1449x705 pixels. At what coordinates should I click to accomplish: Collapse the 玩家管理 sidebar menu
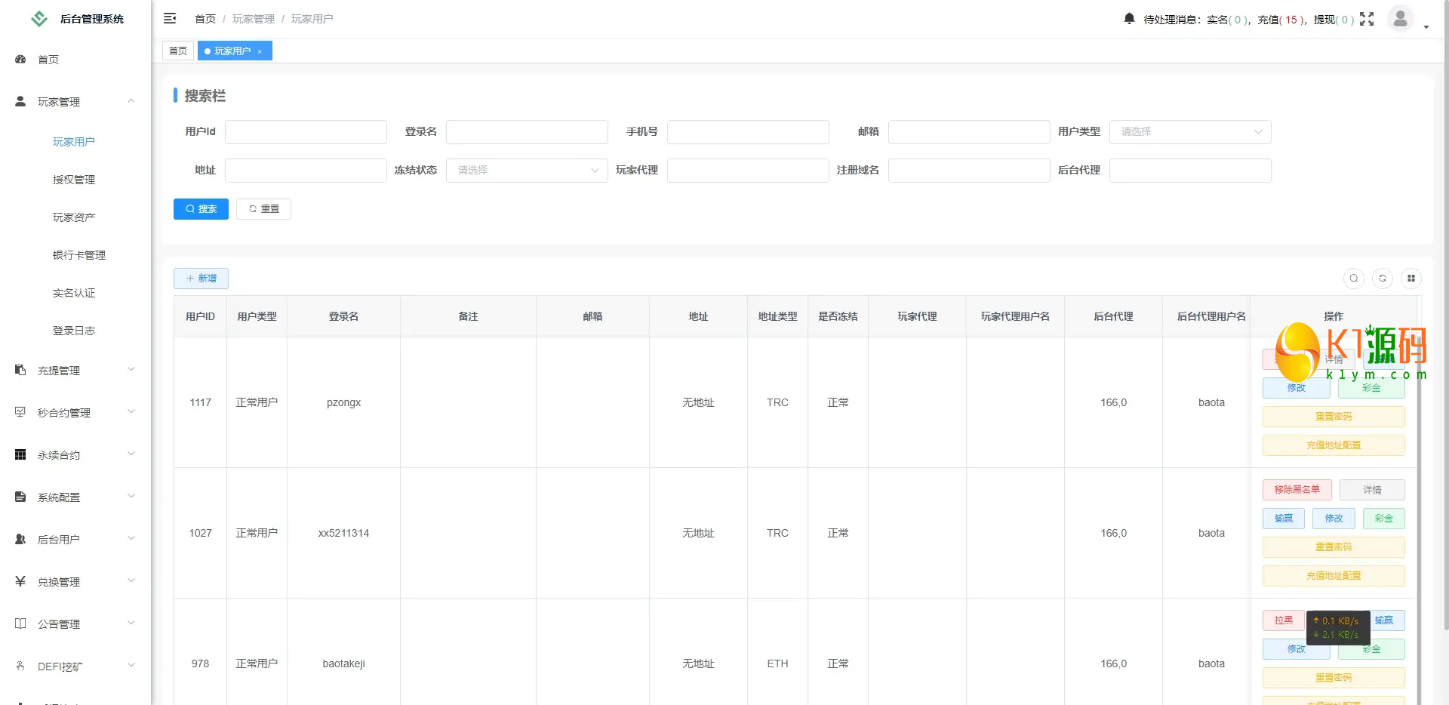(x=75, y=102)
